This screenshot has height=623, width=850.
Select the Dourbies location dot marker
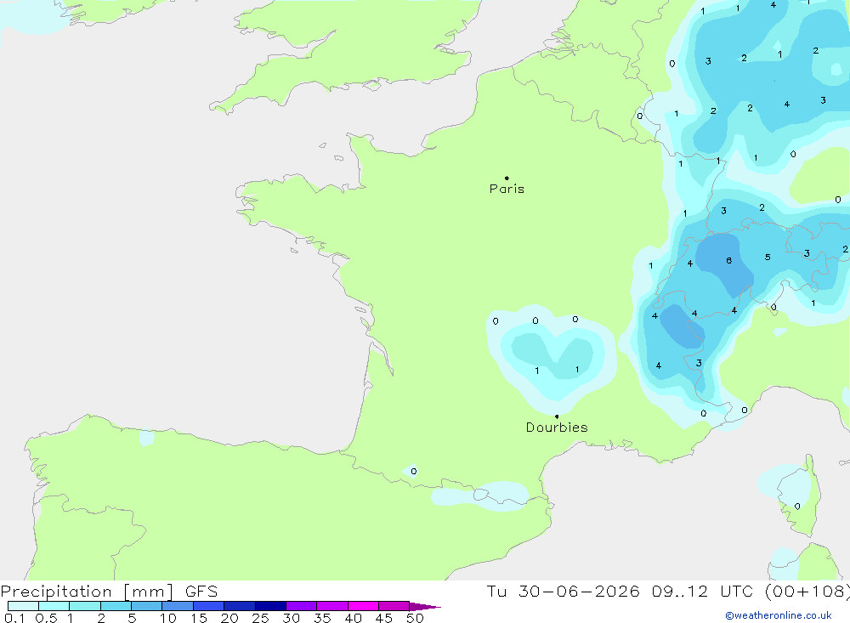click(557, 416)
